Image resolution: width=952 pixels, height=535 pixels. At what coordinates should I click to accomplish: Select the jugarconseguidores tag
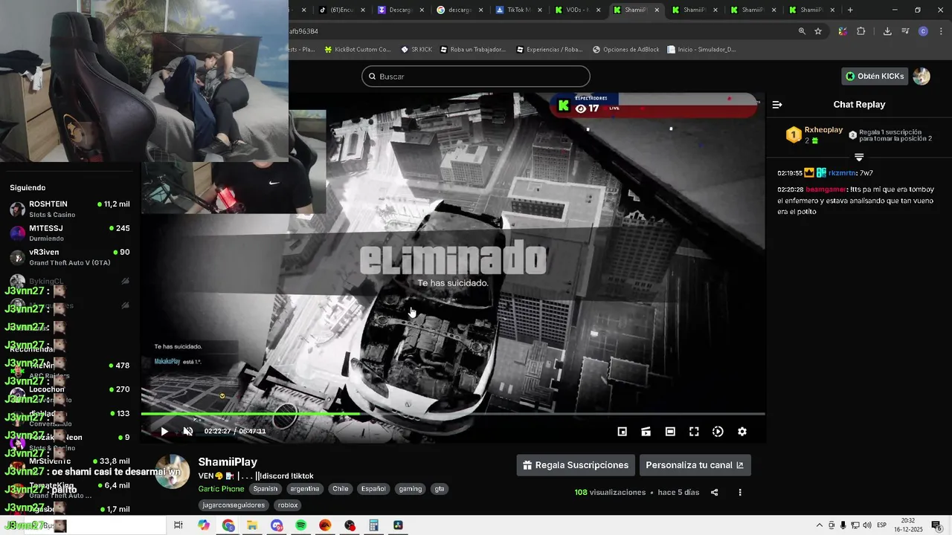234,505
